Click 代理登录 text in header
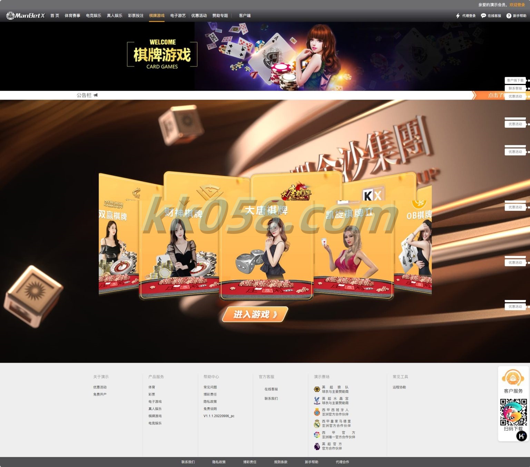The width and height of the screenshot is (530, 467). tap(469, 16)
